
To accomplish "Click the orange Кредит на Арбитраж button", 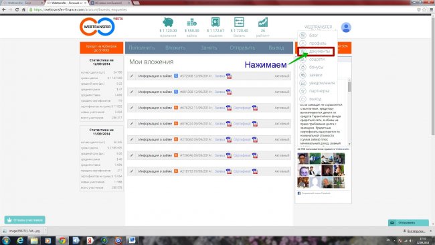I will [x=102, y=48].
